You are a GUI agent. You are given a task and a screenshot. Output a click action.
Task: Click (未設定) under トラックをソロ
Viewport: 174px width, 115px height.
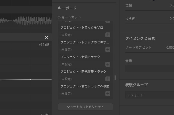click(66, 35)
